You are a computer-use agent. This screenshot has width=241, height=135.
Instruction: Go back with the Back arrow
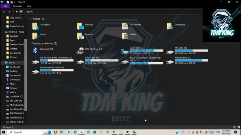point(4,12)
